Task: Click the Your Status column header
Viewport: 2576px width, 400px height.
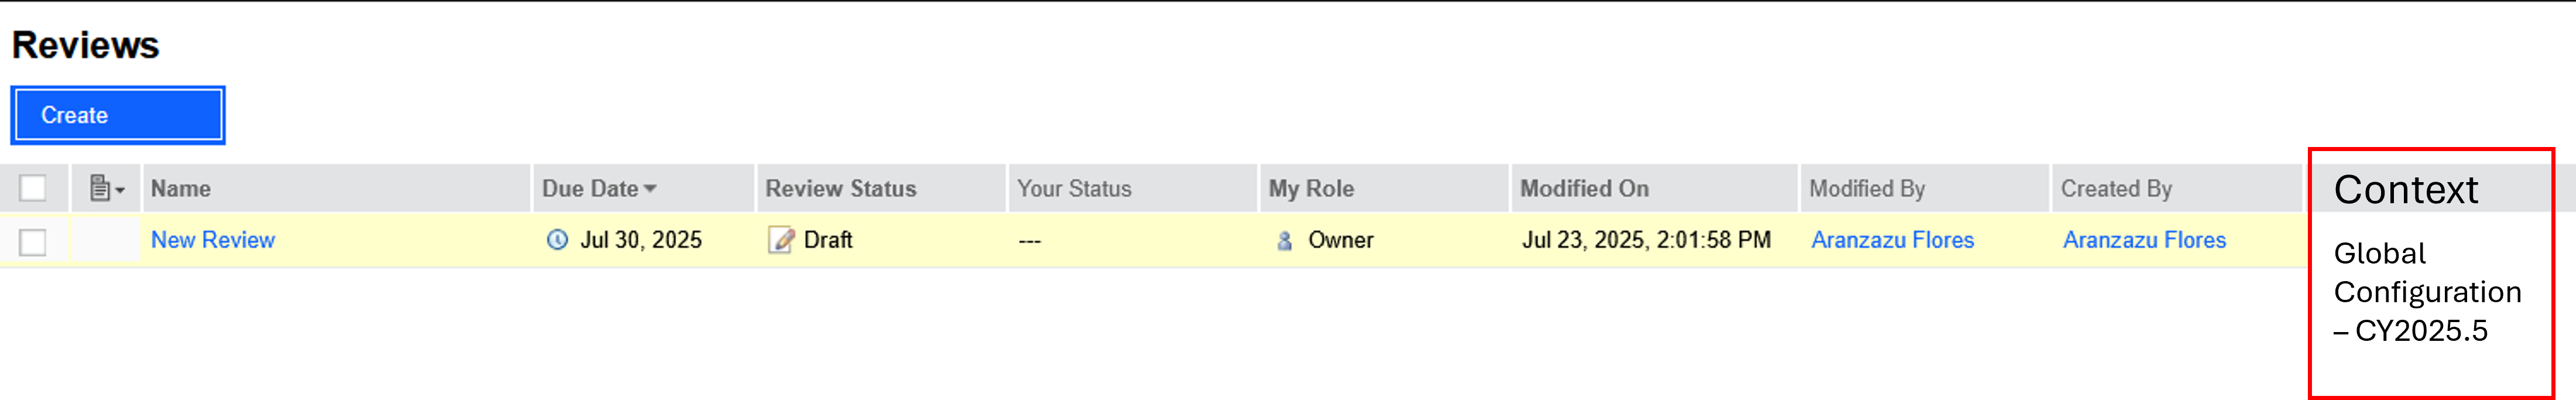Action: tap(1074, 189)
